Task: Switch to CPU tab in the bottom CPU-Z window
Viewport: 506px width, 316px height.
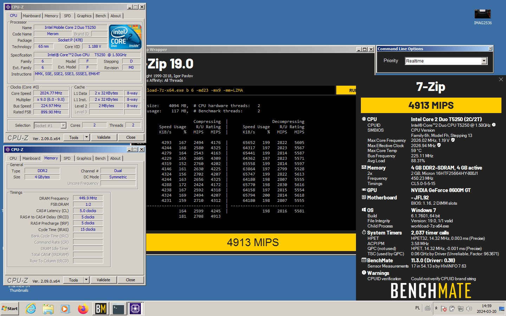Action: pos(13,158)
